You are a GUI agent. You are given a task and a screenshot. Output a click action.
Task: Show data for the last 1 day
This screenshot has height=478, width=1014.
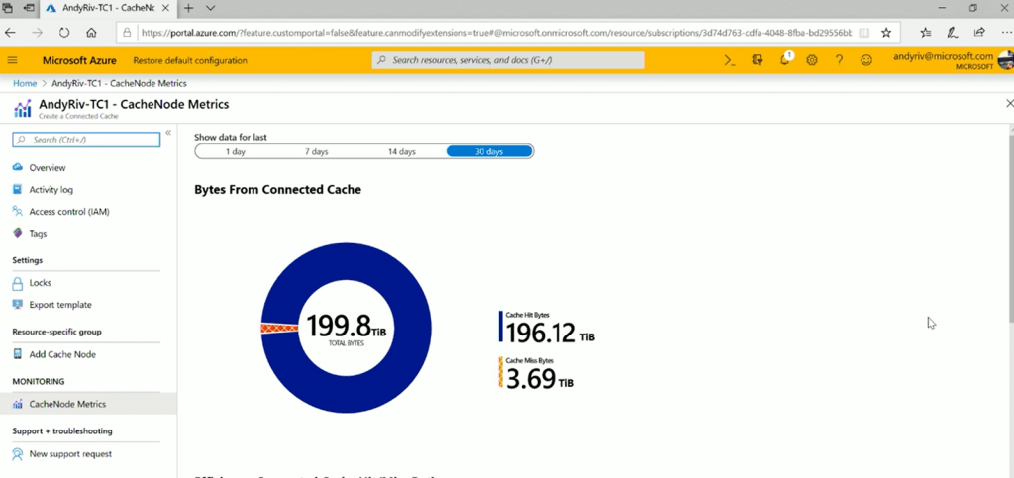[236, 151]
